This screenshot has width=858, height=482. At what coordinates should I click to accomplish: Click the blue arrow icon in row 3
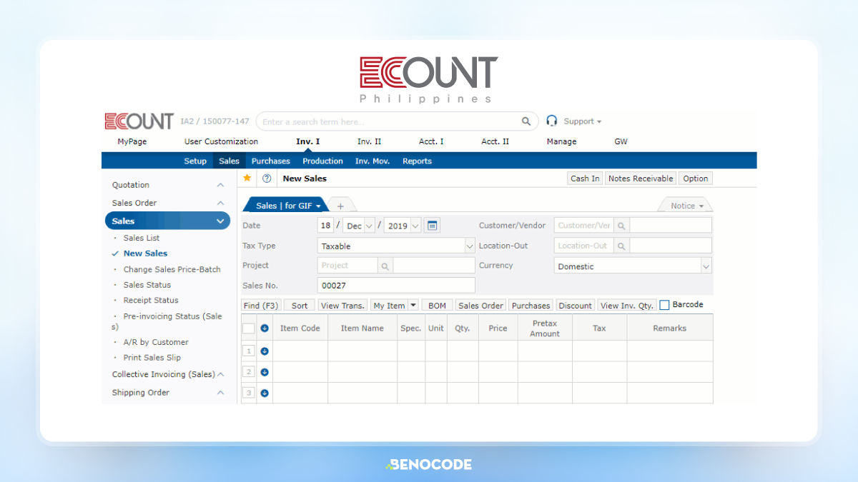click(x=265, y=393)
